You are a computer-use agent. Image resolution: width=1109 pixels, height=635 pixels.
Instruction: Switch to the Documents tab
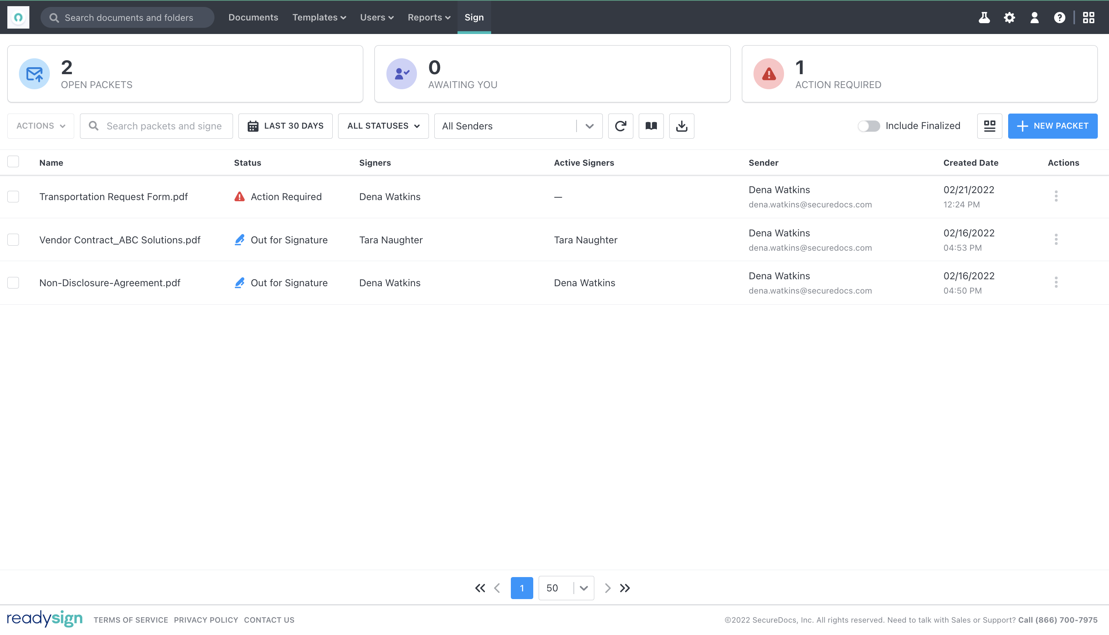click(253, 17)
